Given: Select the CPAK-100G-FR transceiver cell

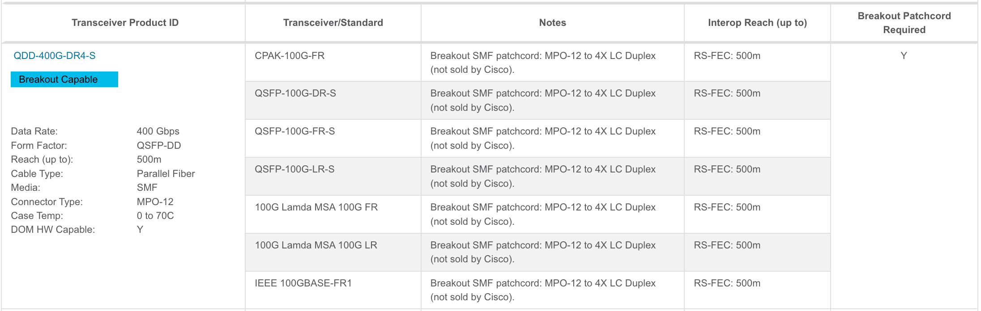Looking at the screenshot, I should coord(290,56).
